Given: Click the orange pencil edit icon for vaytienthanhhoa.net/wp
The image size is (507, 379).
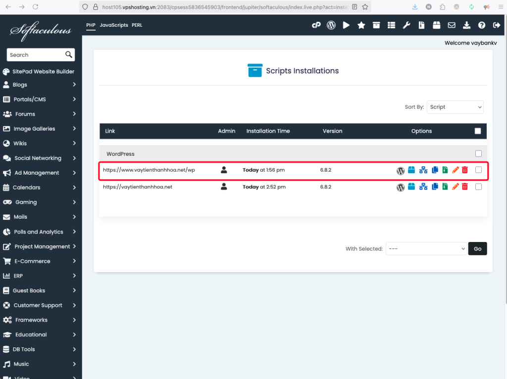Looking at the screenshot, I should point(456,170).
